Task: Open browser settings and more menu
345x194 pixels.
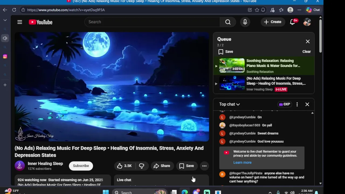Action: pos(299,10)
